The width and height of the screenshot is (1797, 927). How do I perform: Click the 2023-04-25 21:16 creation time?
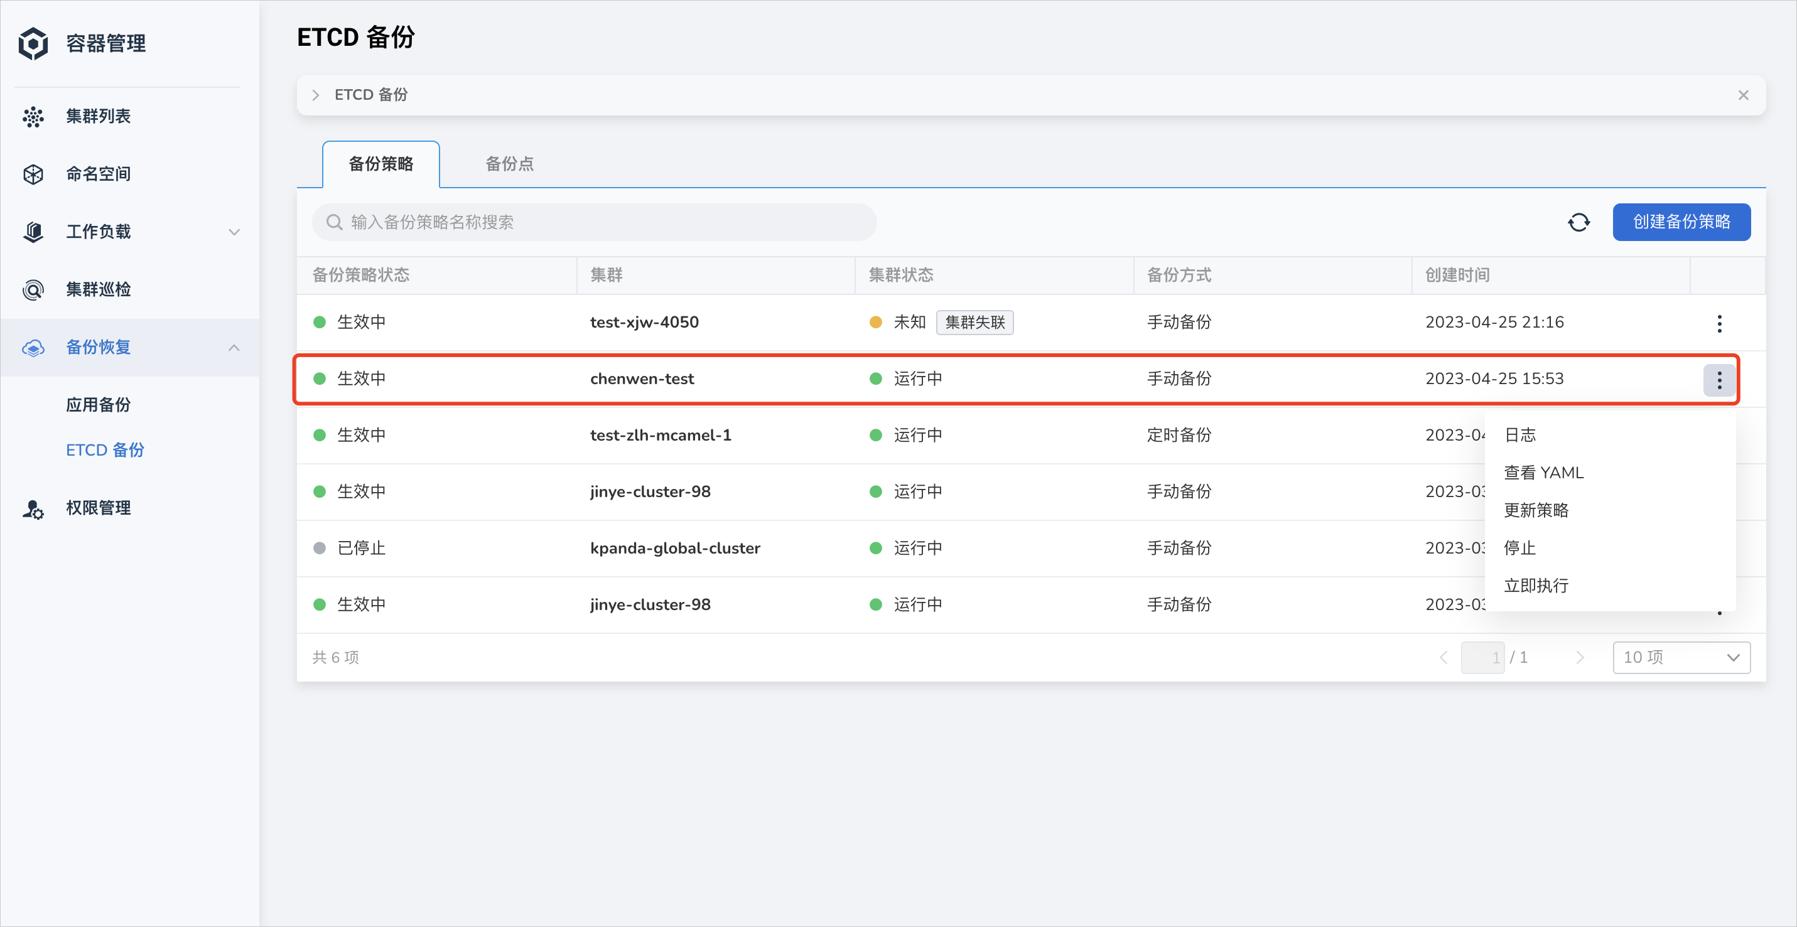pyautogui.click(x=1494, y=322)
